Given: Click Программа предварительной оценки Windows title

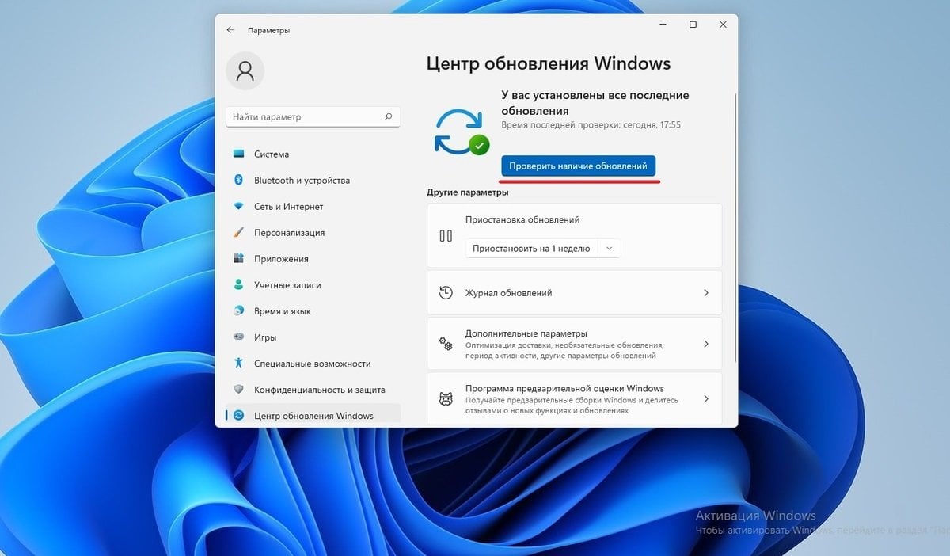Looking at the screenshot, I should [564, 388].
